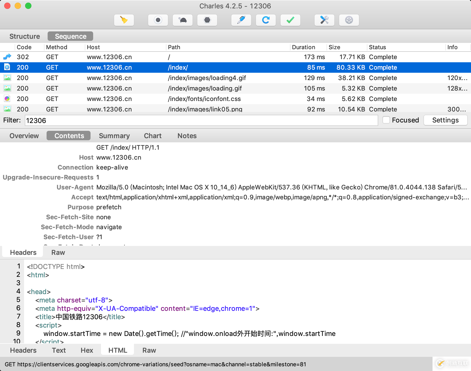
Task: Toggle breakpoints with the hexagon icon
Action: [x=207, y=20]
